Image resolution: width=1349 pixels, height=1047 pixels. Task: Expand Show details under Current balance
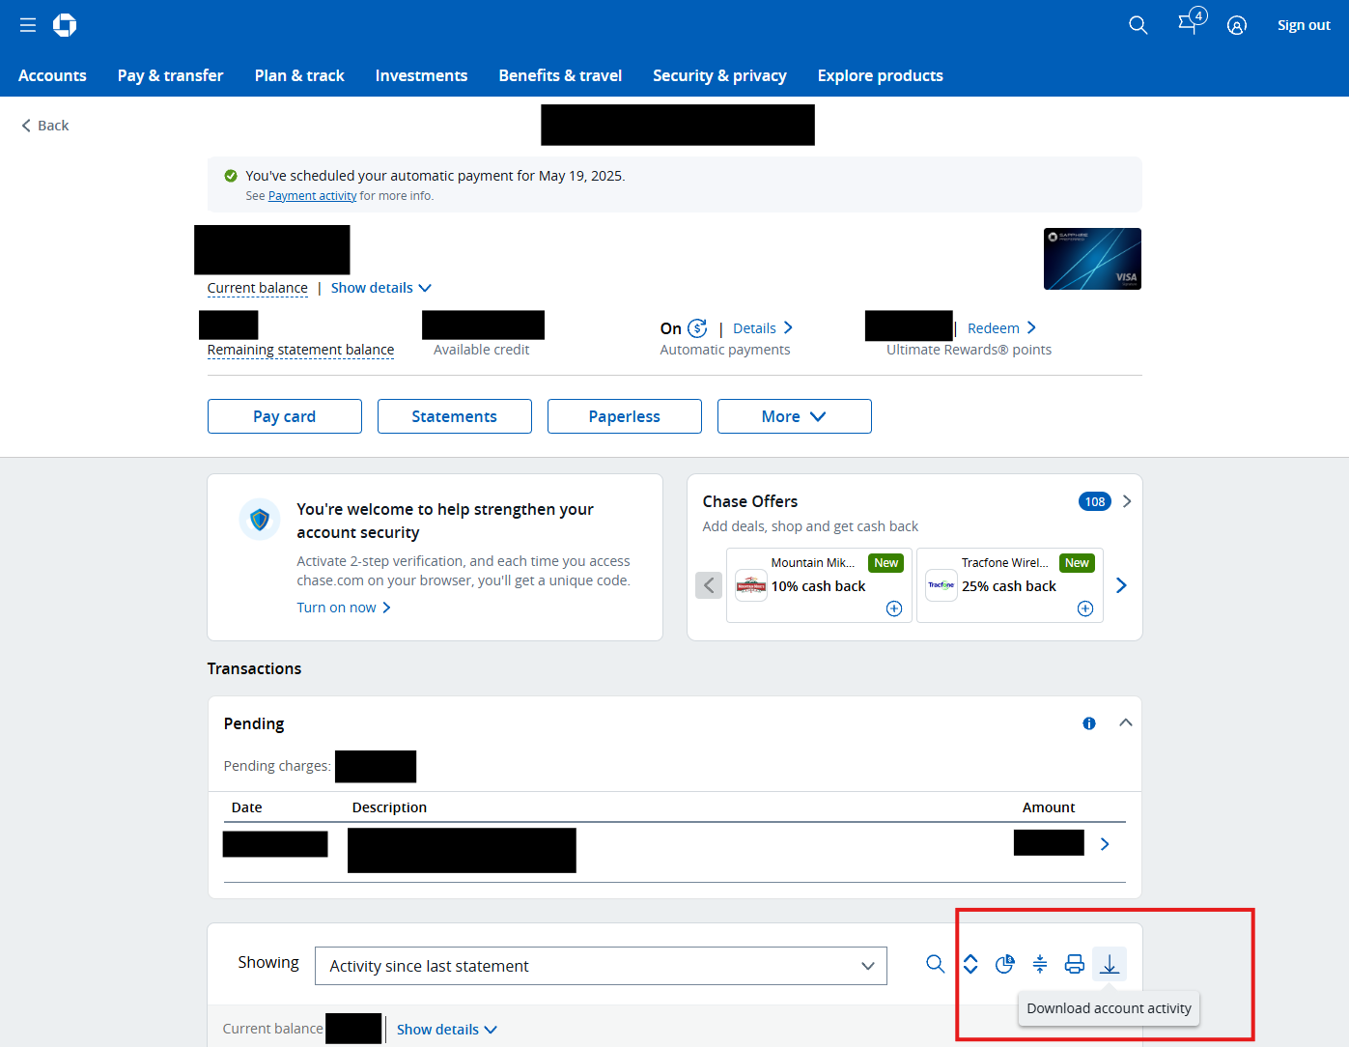click(380, 288)
